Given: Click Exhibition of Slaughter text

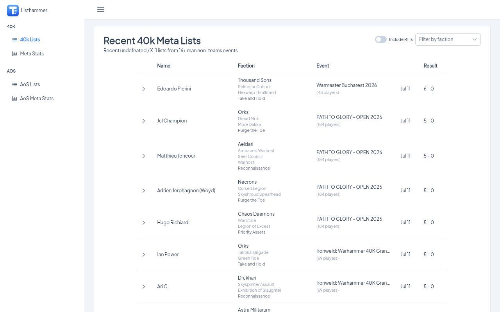Looking at the screenshot, I should (259, 290).
